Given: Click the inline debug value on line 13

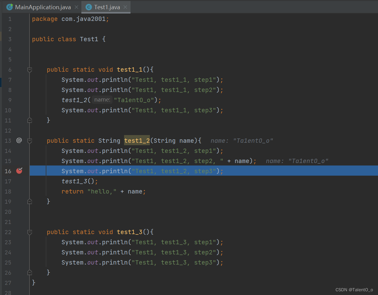Looking at the screenshot, I should tap(242, 141).
